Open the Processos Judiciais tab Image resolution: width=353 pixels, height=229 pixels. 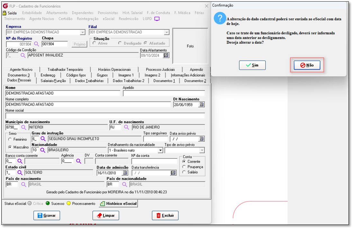[160, 69]
